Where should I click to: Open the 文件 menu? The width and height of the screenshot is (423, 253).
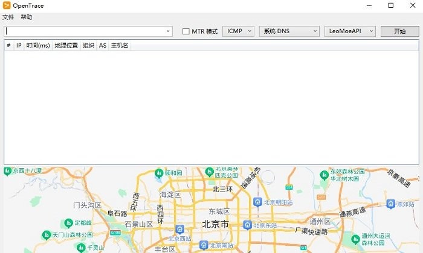(8, 17)
